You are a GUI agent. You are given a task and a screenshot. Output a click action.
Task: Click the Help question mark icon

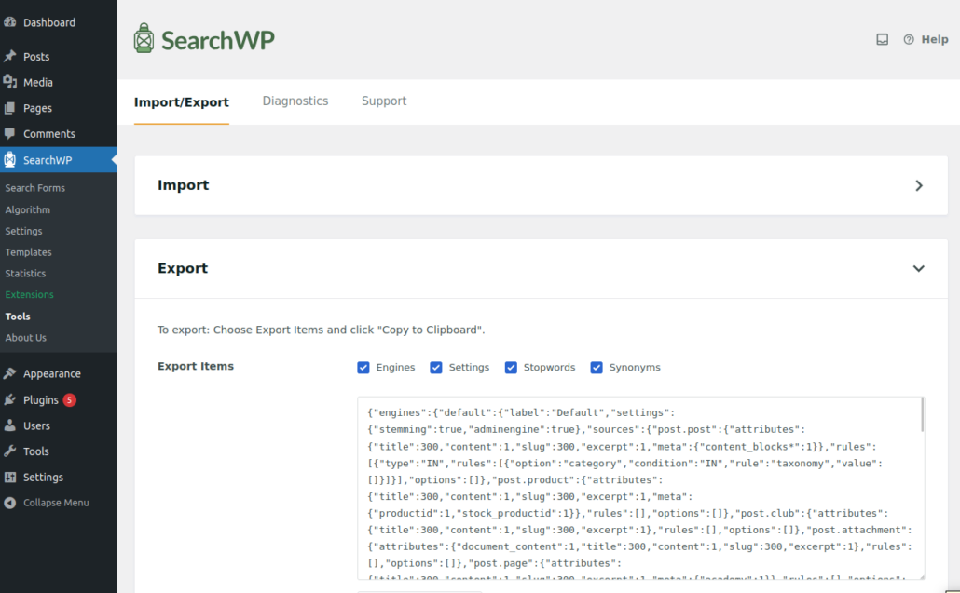(909, 40)
